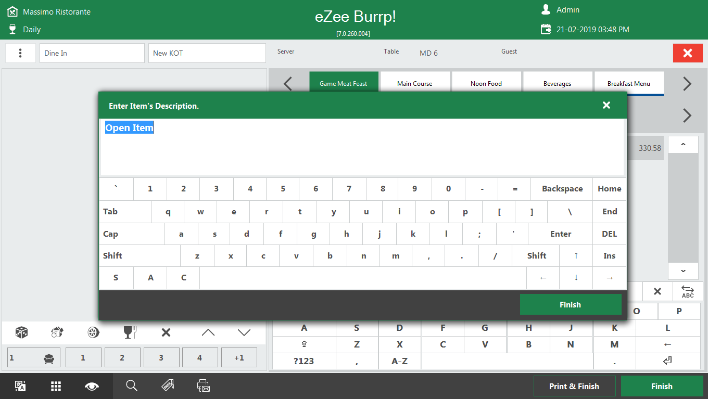Click the background keyboard shift arrow key
708x399 pixels.
(x=304, y=344)
